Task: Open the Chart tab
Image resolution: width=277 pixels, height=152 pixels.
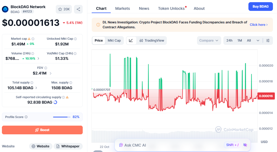Action: pyautogui.click(x=101, y=8)
